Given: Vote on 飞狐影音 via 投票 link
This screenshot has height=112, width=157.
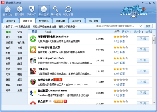Looking at the screenshot, I should tap(122, 74).
